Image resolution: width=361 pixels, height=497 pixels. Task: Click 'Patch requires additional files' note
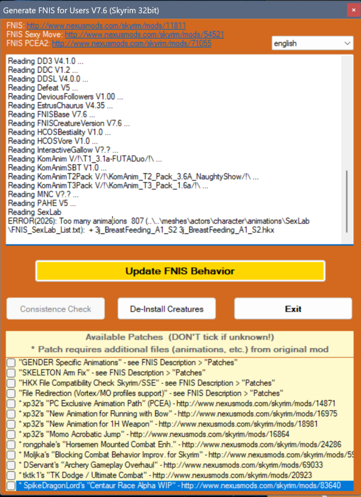point(180,349)
